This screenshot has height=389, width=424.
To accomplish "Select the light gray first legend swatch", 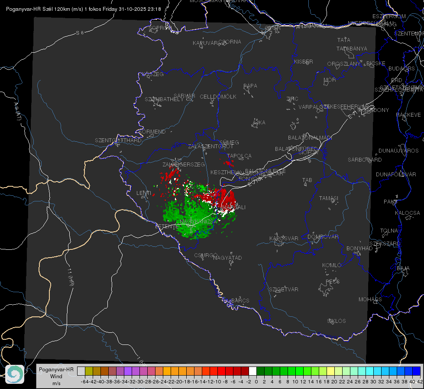I will pos(81,371).
